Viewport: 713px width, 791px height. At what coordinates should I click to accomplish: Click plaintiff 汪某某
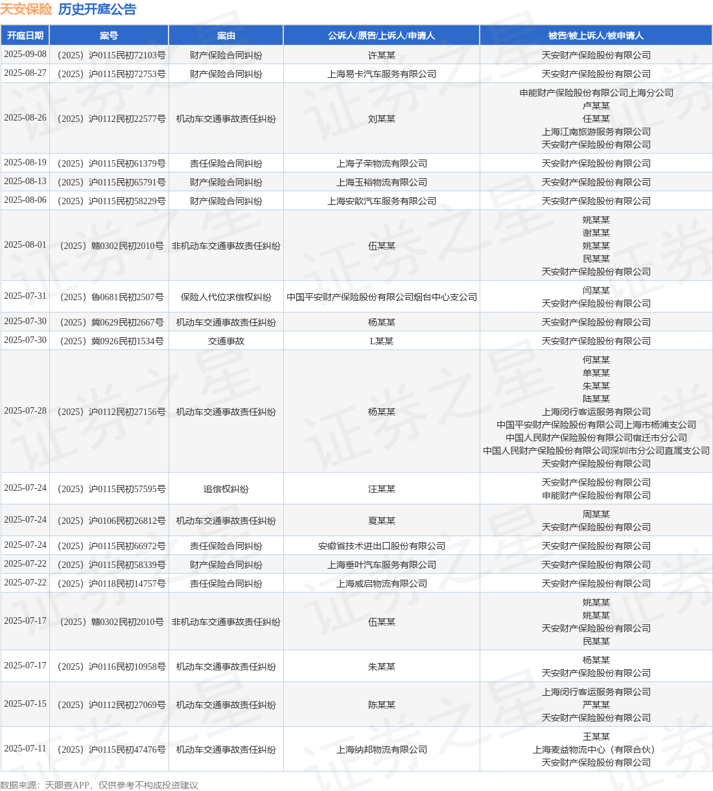coord(382,489)
